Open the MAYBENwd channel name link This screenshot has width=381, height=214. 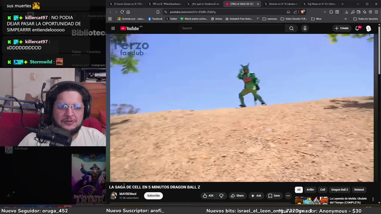(x=128, y=194)
